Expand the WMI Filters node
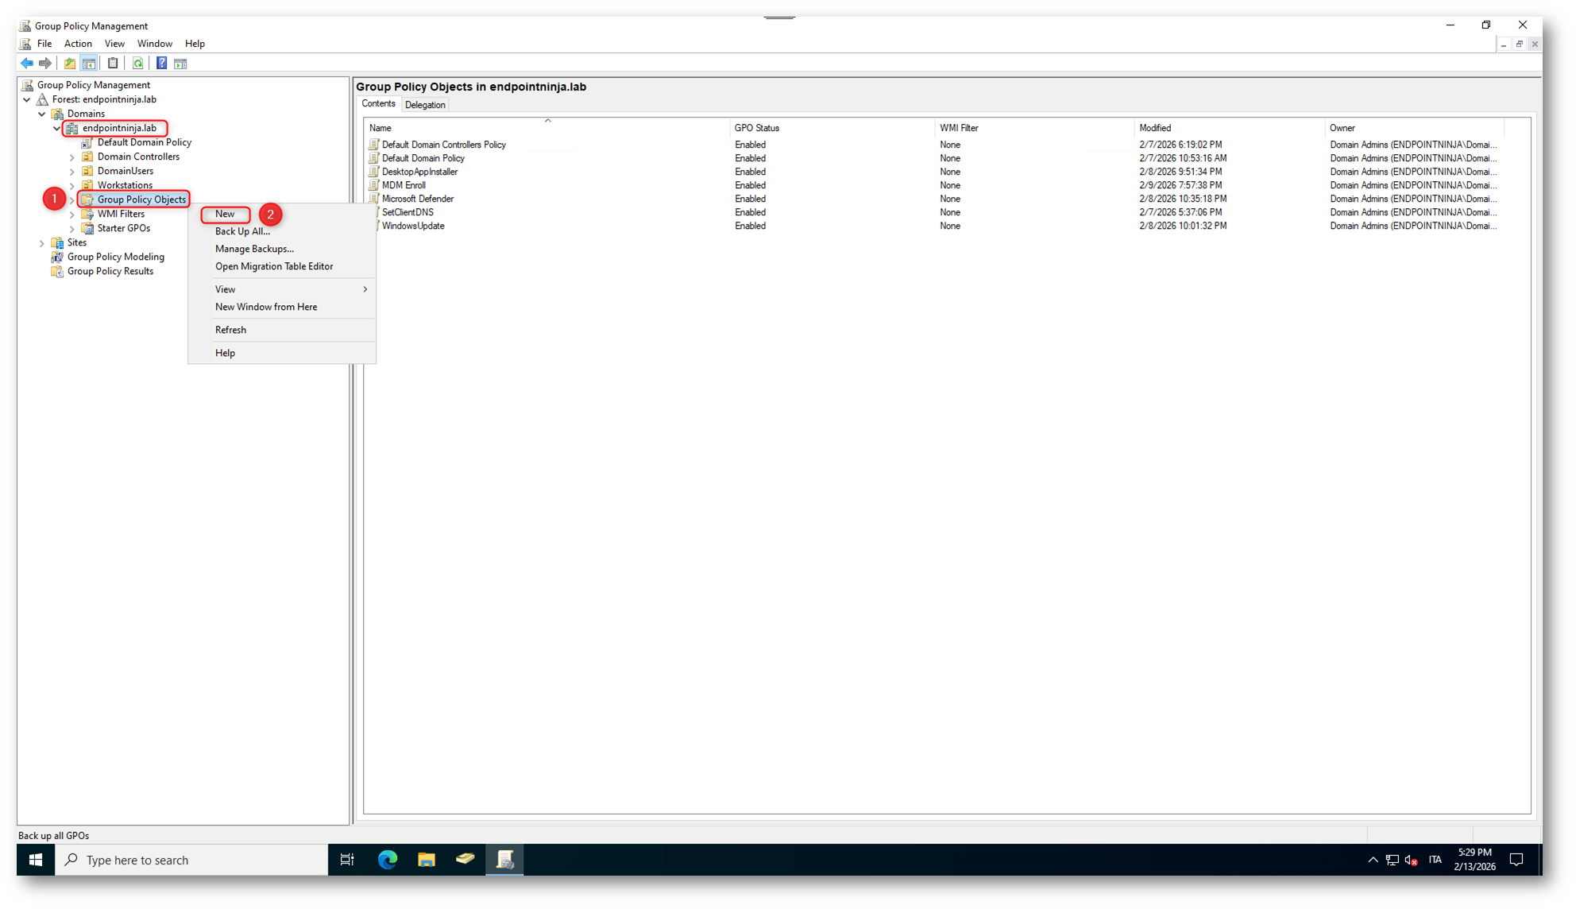Viewport: 1576px width, 909px height. (72, 215)
